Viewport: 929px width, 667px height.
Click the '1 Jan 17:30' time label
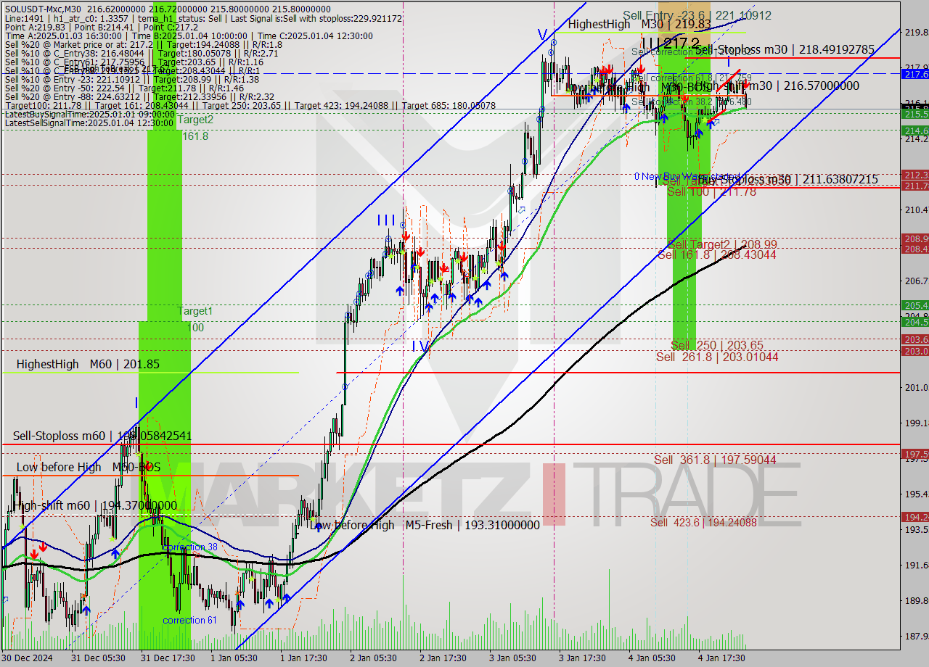(x=303, y=658)
